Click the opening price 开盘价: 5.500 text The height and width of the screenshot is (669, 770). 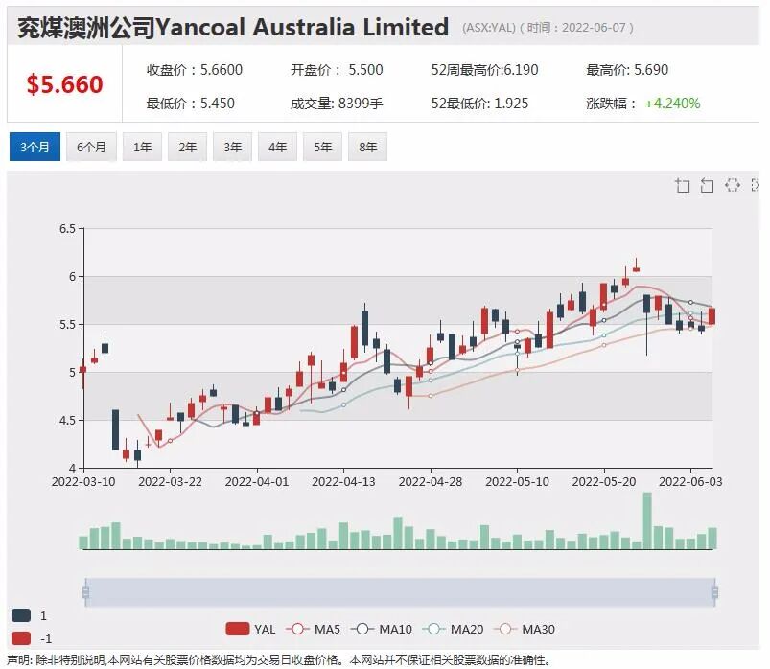(x=337, y=70)
